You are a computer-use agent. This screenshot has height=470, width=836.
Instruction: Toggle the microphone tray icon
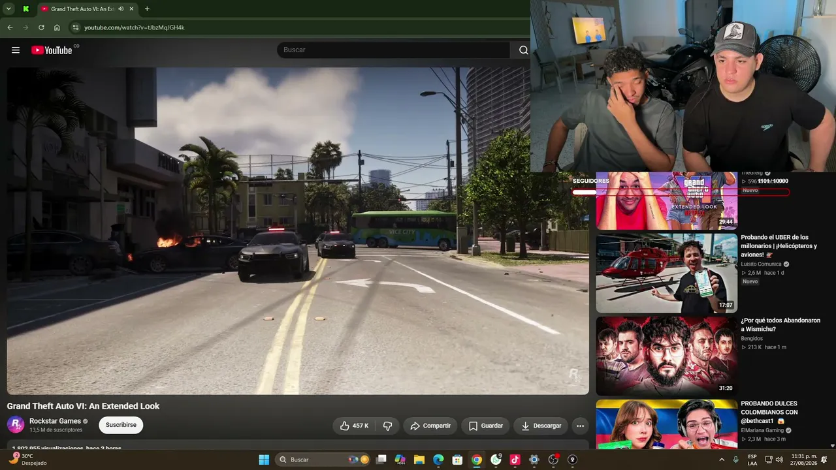(736, 460)
